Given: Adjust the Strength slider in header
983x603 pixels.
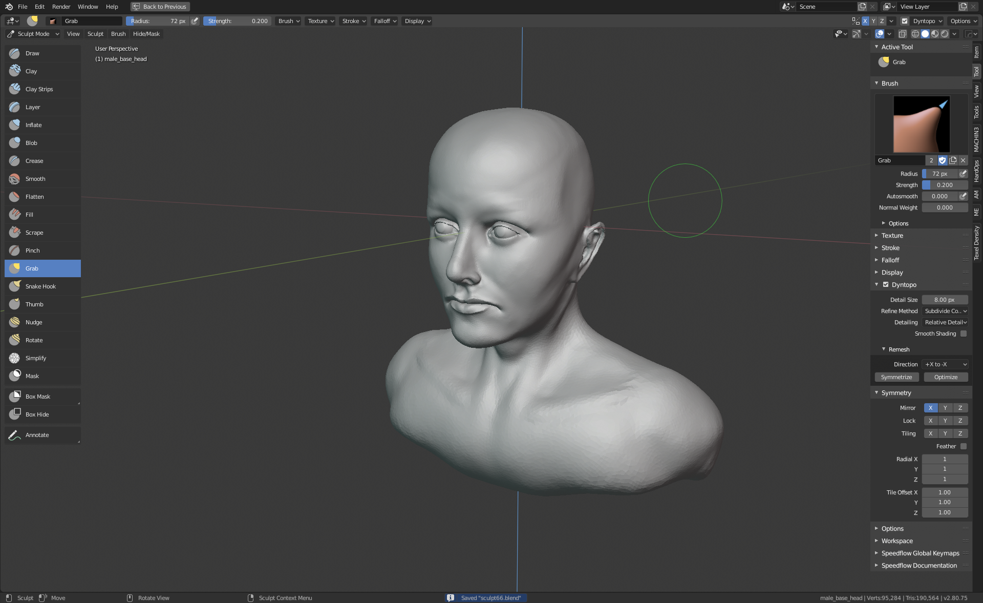Looking at the screenshot, I should pyautogui.click(x=238, y=21).
